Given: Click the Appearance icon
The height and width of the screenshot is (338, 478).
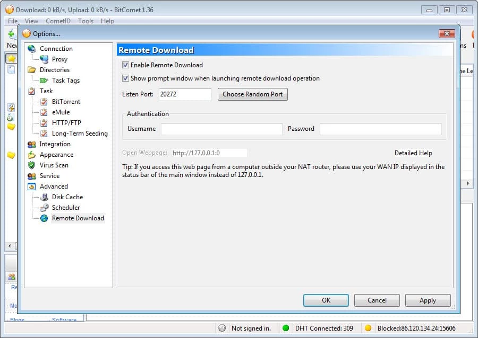Looking at the screenshot, I should point(32,155).
